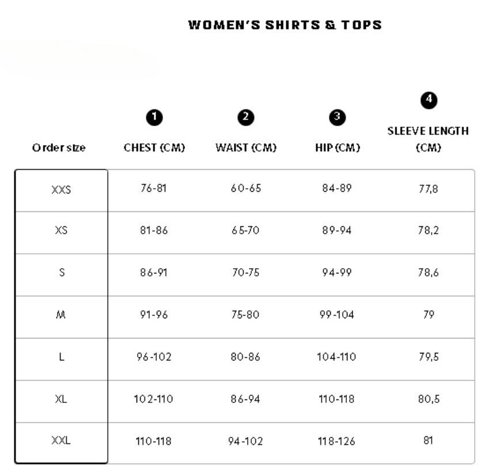This screenshot has width=484, height=472.
Task: Click the CHEST (CM) column header
Action: point(154,148)
